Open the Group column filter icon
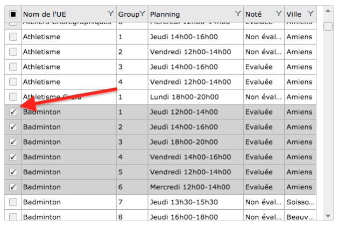This screenshot has height=227, width=339. (142, 13)
